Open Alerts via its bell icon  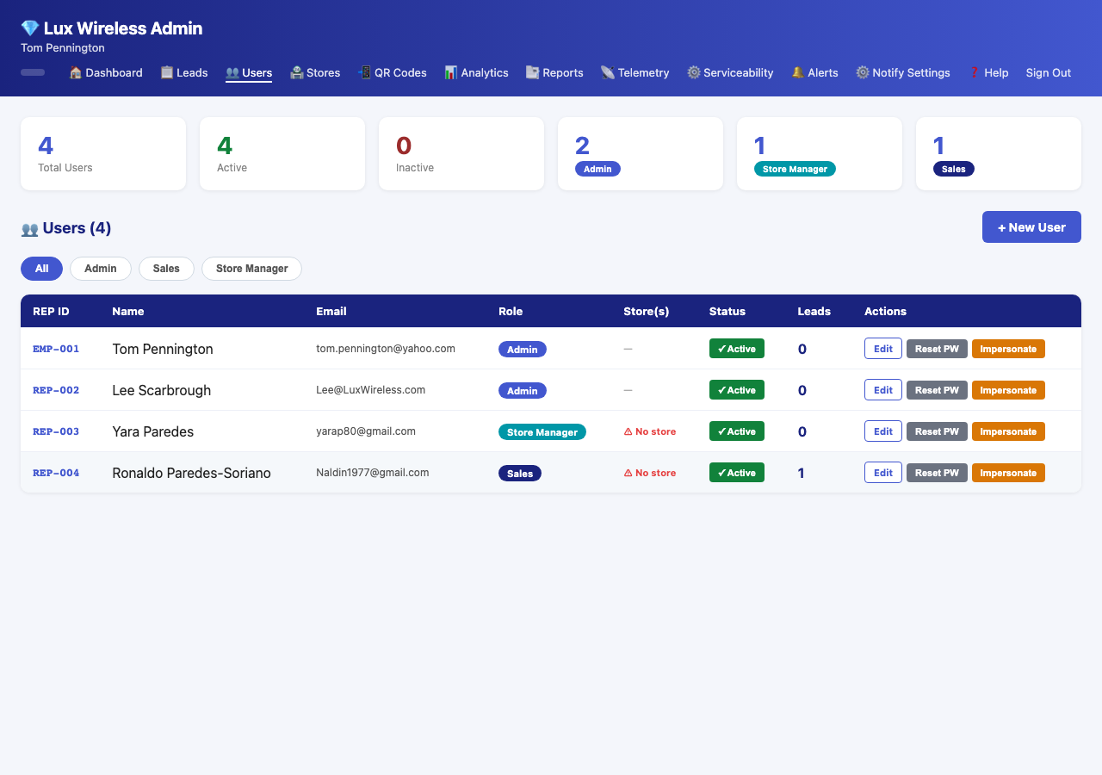(x=798, y=73)
